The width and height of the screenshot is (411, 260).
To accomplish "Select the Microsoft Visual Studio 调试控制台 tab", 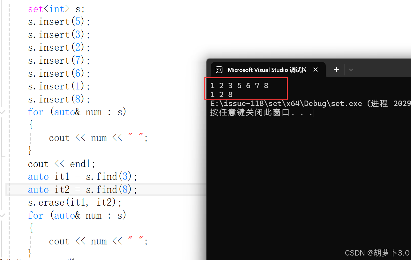I will [265, 70].
